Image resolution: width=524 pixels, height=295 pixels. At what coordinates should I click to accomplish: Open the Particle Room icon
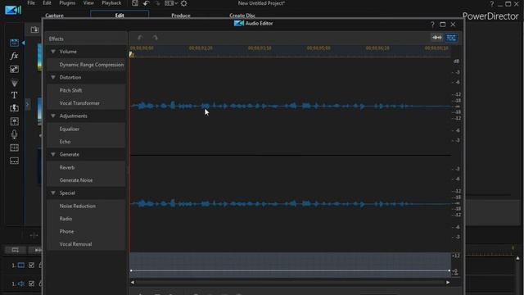(14, 82)
